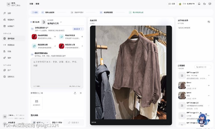Go to step 02 in the progress bar
Image resolution: width=215 pixels, height=129 pixels.
77,12
